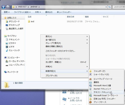Open the address bar history dropdown arrow
Viewport: 125px width, 105px height.
tap(106, 7)
